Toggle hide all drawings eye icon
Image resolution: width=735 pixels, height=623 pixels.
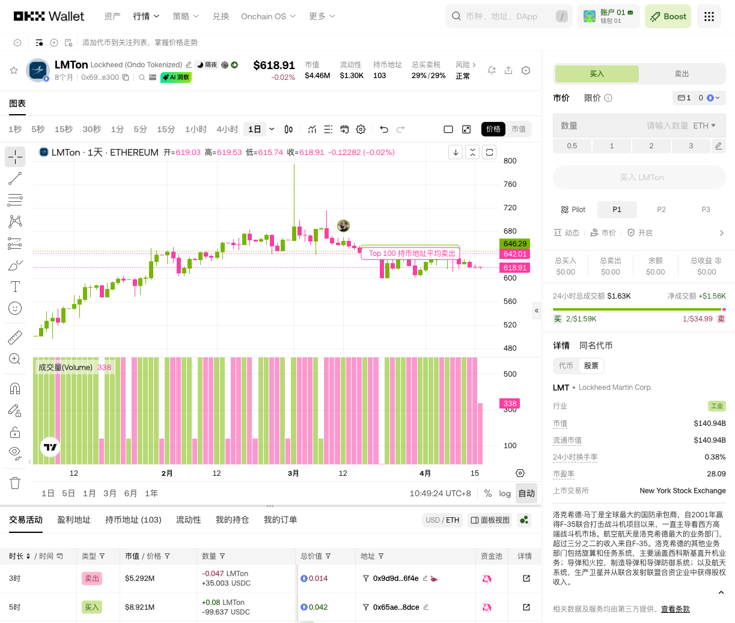click(x=14, y=453)
